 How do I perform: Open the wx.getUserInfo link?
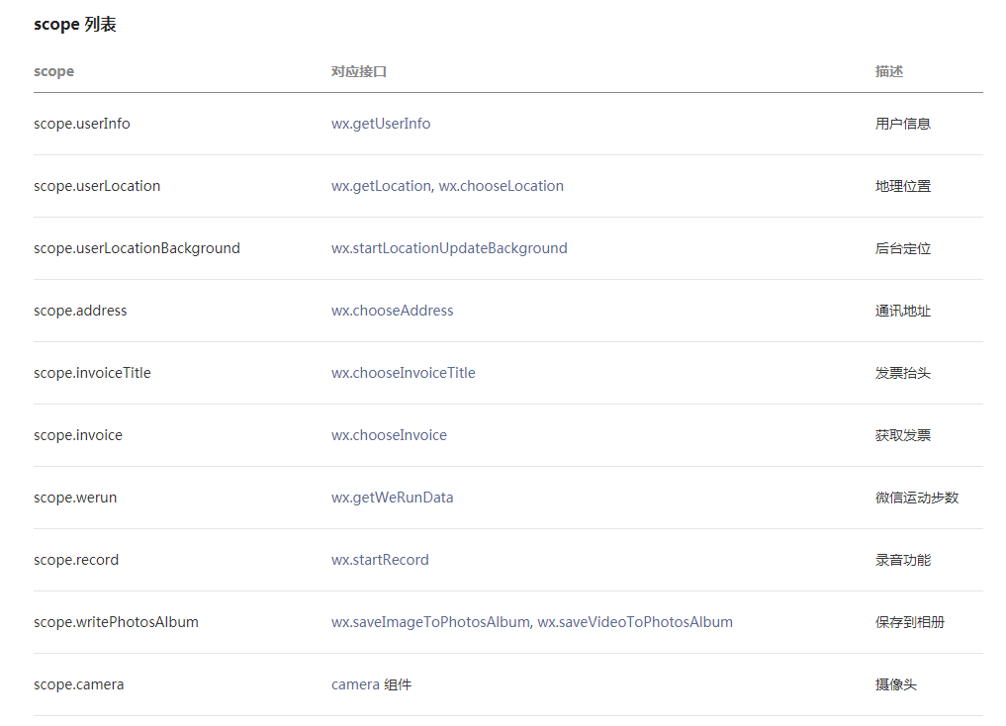(x=381, y=124)
